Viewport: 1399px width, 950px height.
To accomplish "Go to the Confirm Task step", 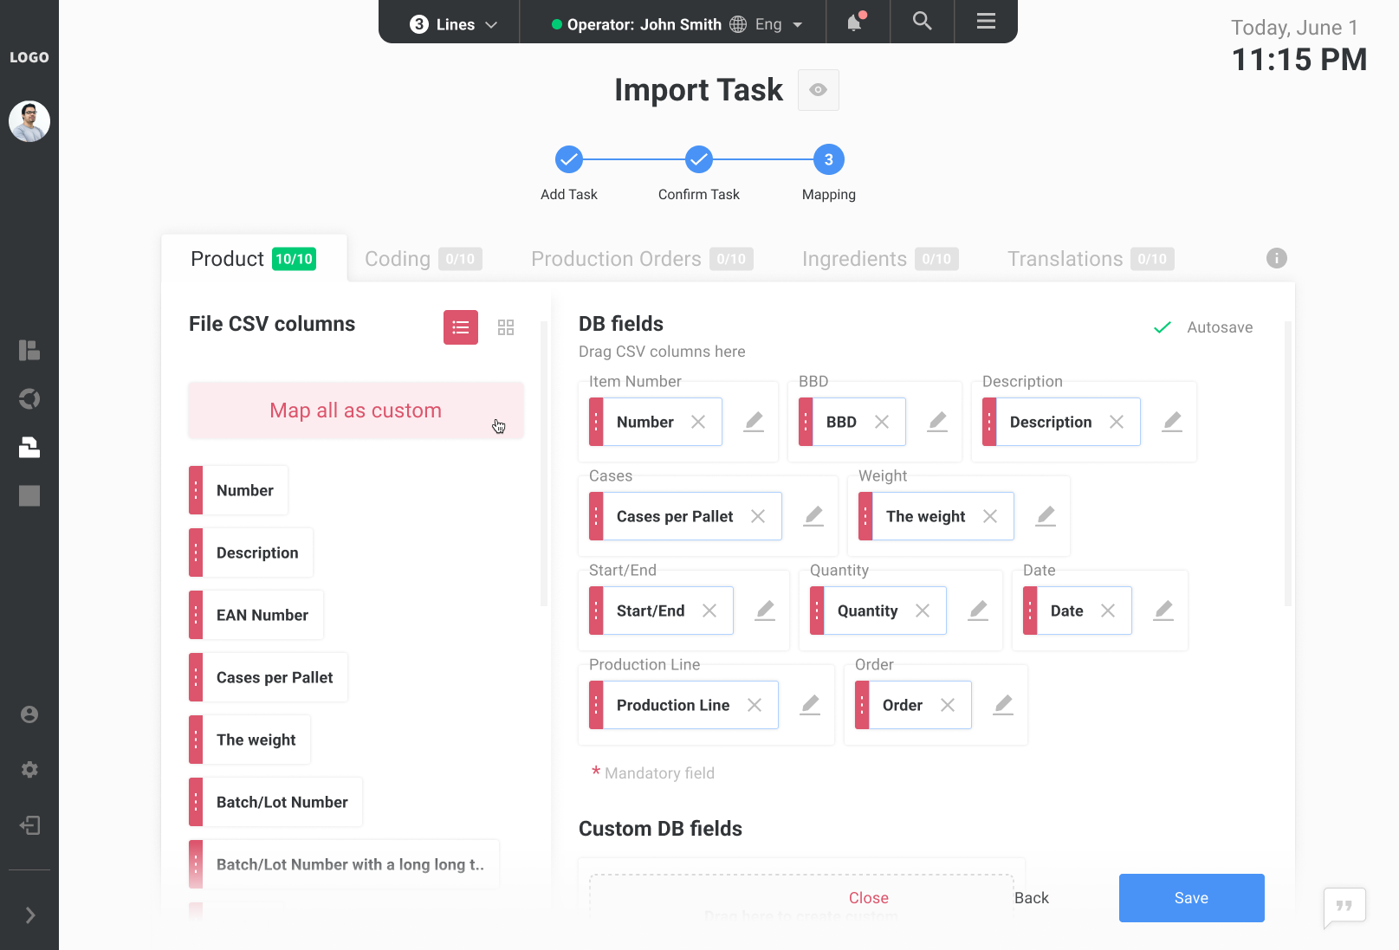I will coord(699,159).
